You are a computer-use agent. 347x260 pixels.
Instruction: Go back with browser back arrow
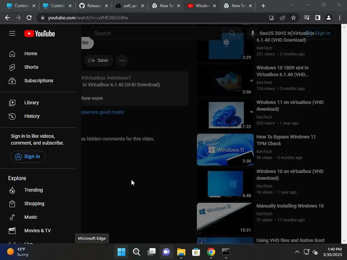(x=7, y=18)
